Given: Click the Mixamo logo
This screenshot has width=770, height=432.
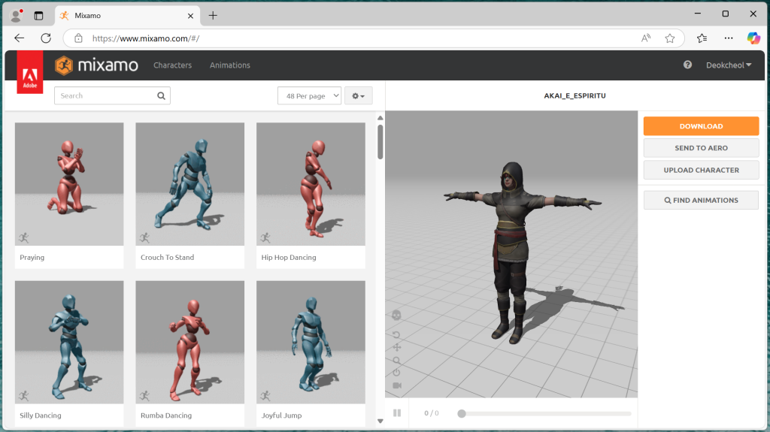Looking at the screenshot, I should [x=96, y=65].
